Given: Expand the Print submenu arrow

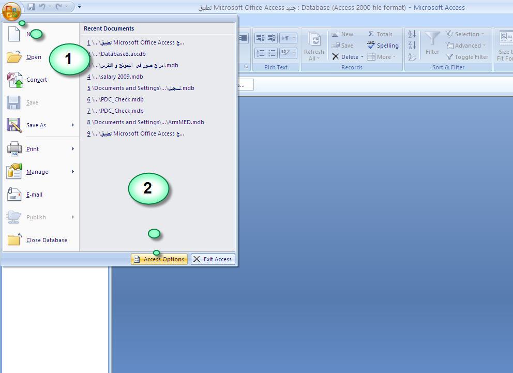Looking at the screenshot, I should pyautogui.click(x=73, y=149).
